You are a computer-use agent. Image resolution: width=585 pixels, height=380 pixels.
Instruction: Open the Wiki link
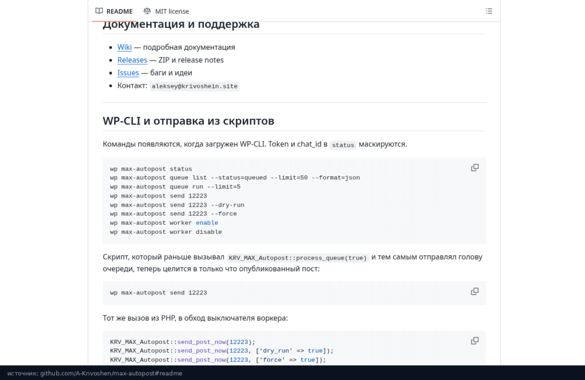pyautogui.click(x=124, y=47)
